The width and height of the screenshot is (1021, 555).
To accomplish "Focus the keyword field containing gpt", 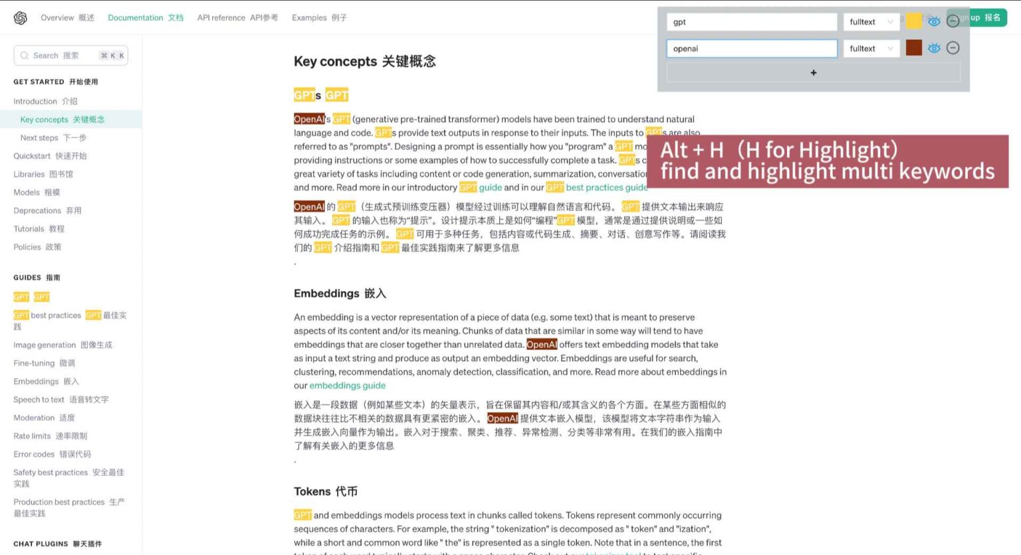I will pos(752,22).
